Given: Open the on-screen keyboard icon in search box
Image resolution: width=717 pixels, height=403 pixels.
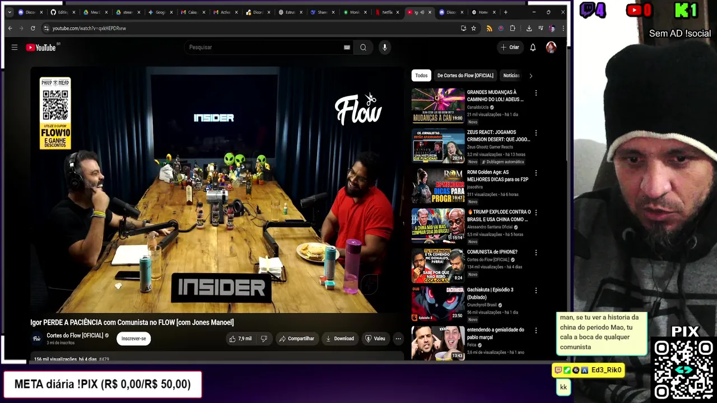Looking at the screenshot, I should (347, 48).
